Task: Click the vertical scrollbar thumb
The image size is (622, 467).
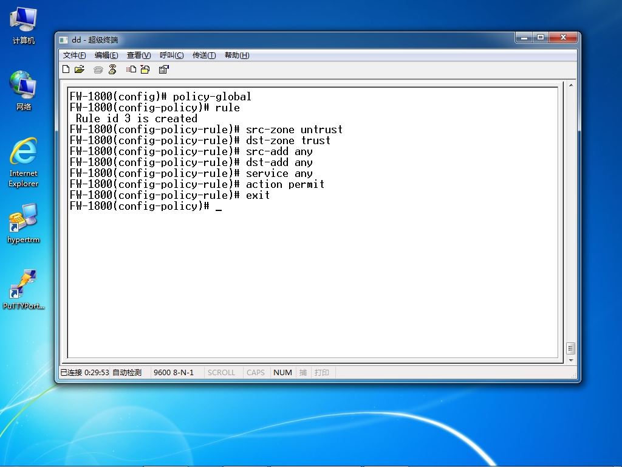Action: click(x=571, y=348)
